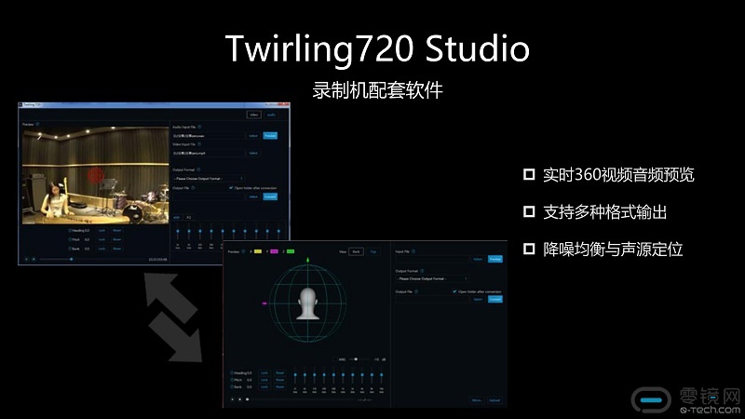Click the seek bar in the audio window
The image size is (745, 419).
coord(299,399)
